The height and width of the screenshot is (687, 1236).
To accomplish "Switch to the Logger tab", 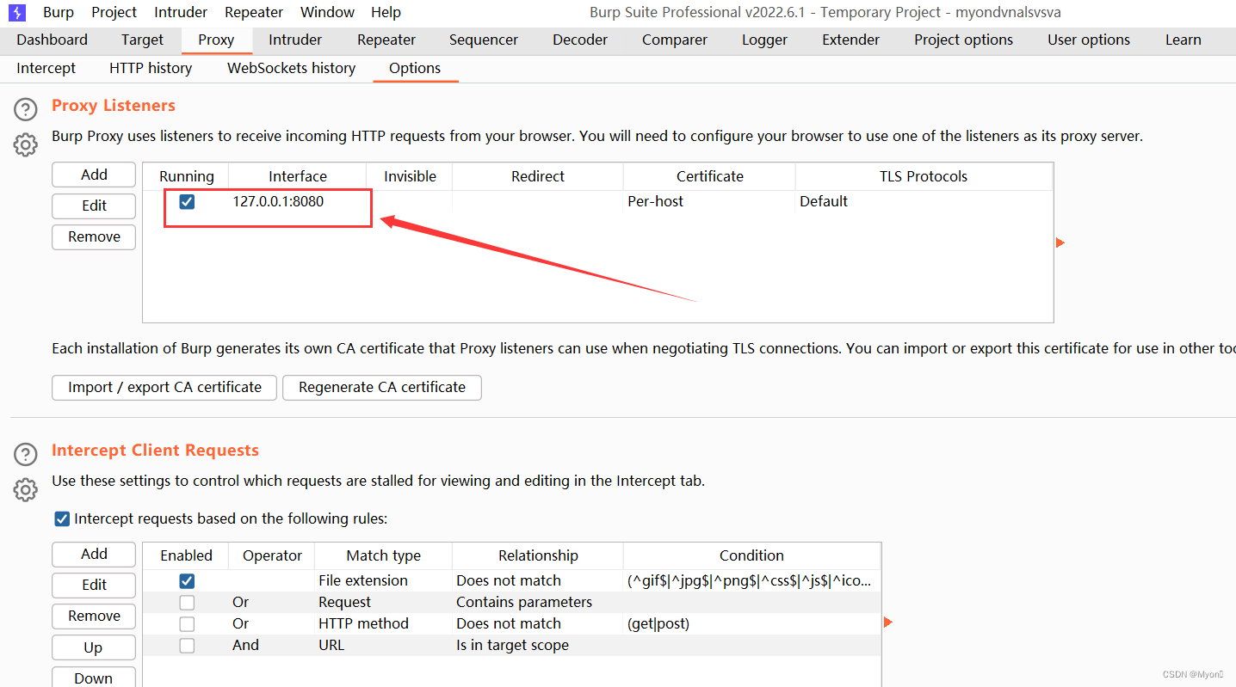I will 764,40.
